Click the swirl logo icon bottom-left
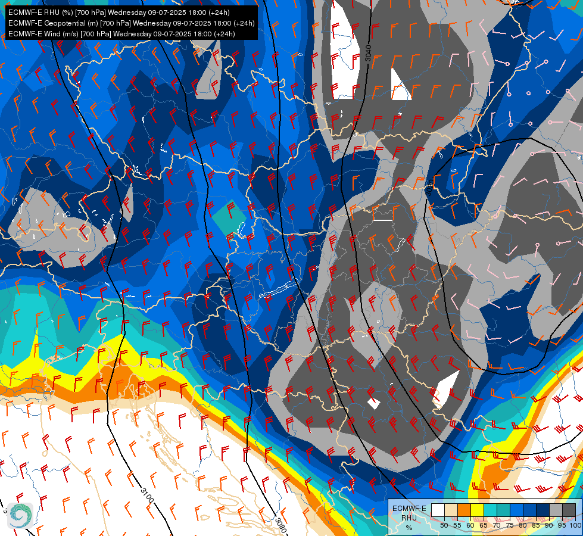583x536 pixels. (x=21, y=516)
